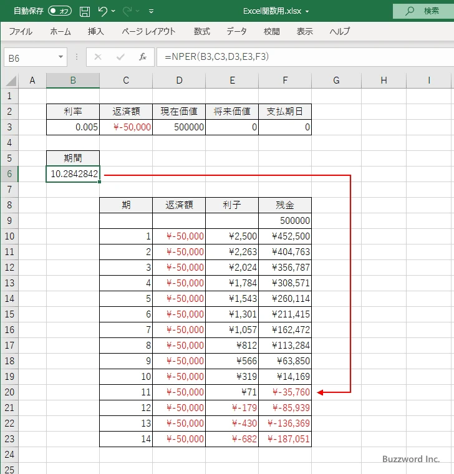The width and height of the screenshot is (454, 474).
Task: Click inside the formula bar showing =NPER
Action: [299, 57]
